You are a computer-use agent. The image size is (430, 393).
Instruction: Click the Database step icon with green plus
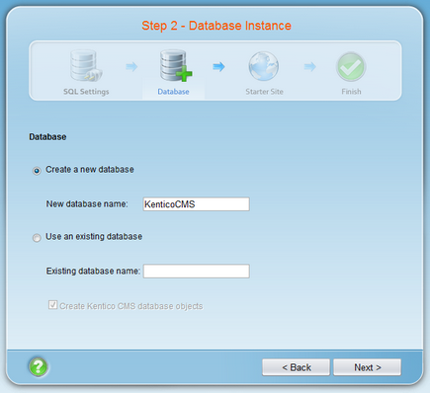(176, 65)
